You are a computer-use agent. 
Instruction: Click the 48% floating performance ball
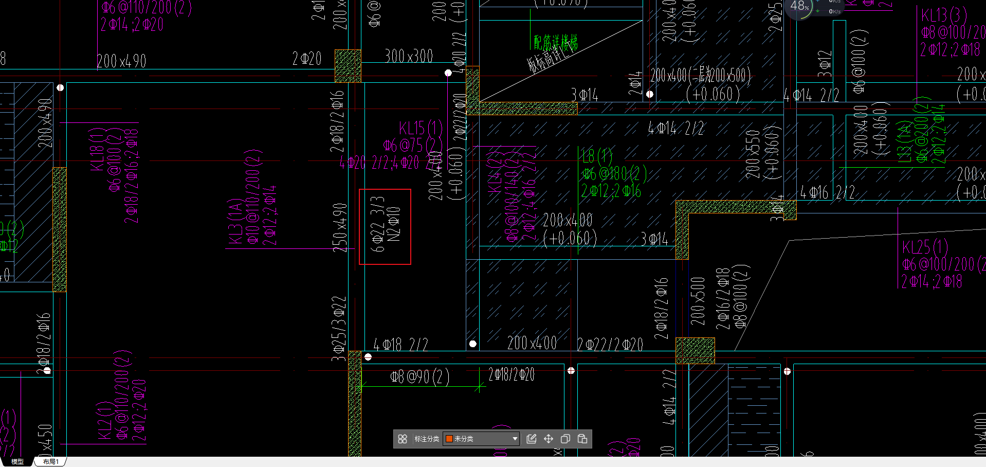click(799, 7)
